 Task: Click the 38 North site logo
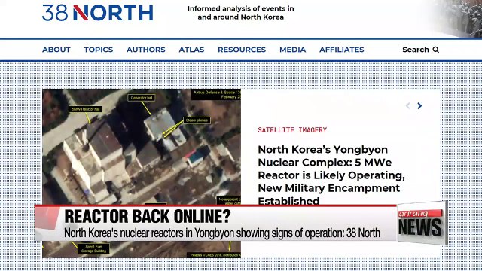(98, 13)
